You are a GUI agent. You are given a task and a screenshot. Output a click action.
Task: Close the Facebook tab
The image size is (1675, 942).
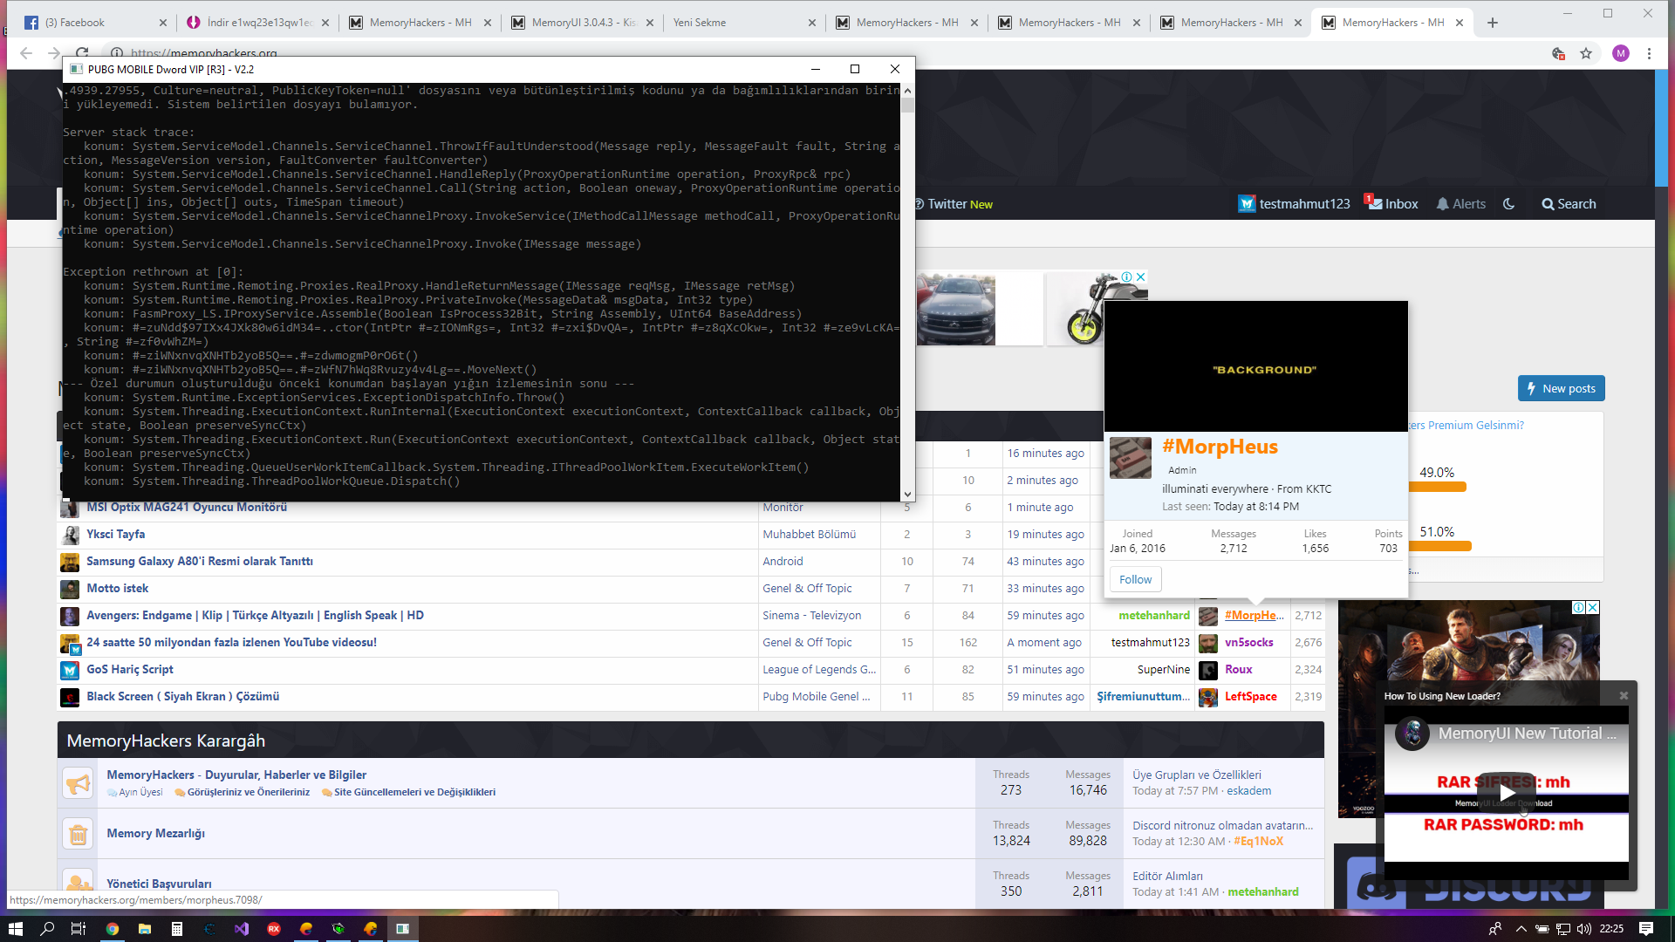(162, 23)
